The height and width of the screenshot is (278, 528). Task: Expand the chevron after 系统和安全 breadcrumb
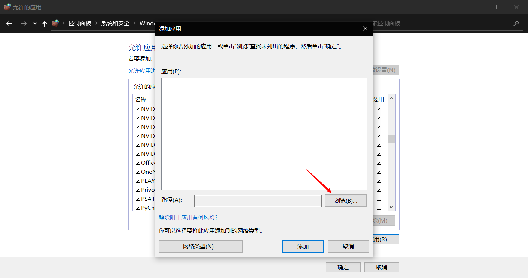click(134, 23)
